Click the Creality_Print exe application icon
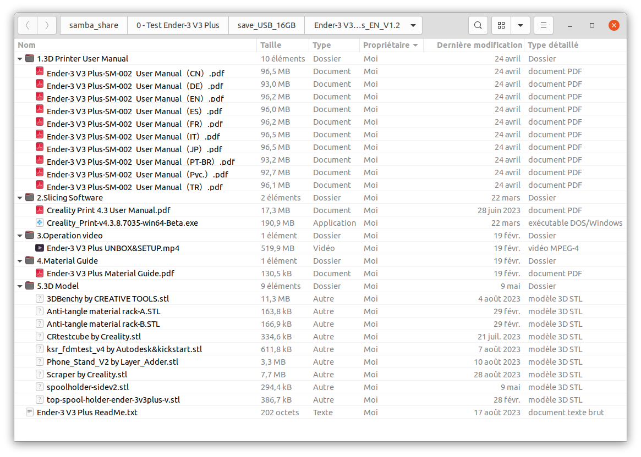 [x=39, y=223]
